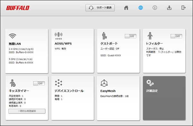Viewport: 193px width, 126px height.
Task: Click the BUFFALO logo
Action: tap(18, 8)
